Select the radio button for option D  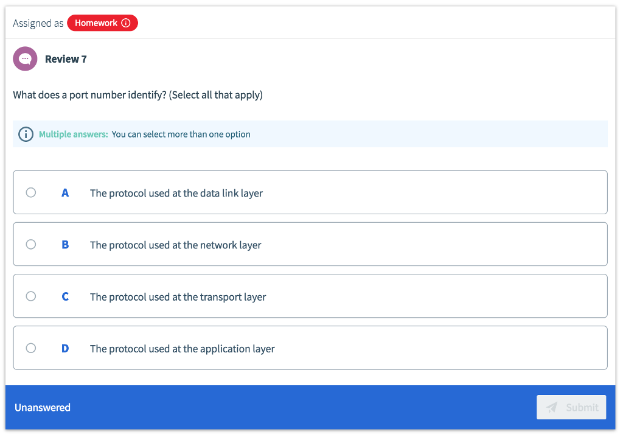coord(31,348)
